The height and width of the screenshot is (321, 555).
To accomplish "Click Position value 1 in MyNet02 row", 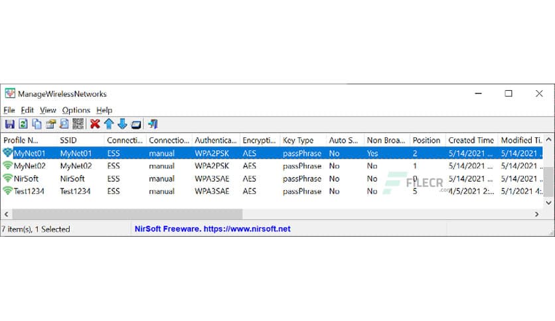I will (415, 166).
